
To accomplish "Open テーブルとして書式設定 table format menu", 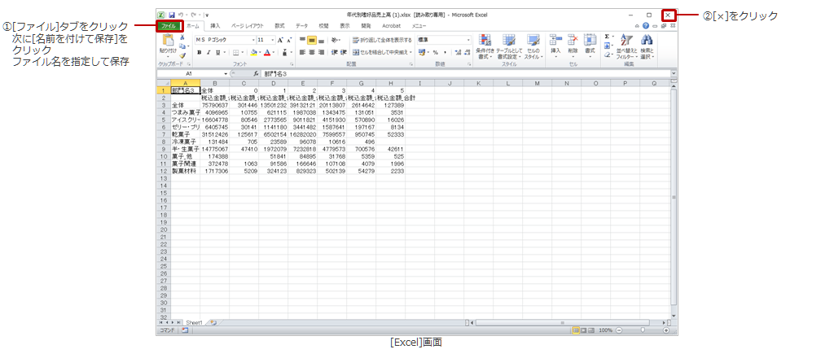I will (x=509, y=46).
